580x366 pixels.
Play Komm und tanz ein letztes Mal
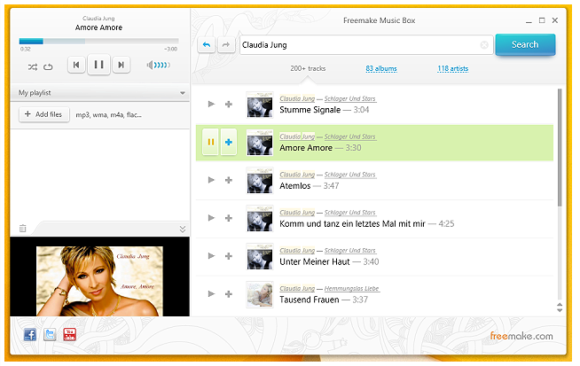211,218
